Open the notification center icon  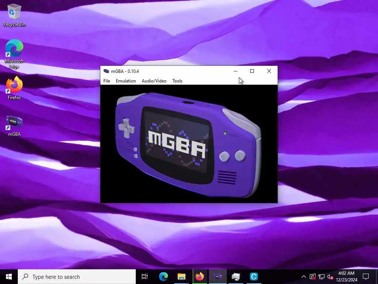coord(366,277)
